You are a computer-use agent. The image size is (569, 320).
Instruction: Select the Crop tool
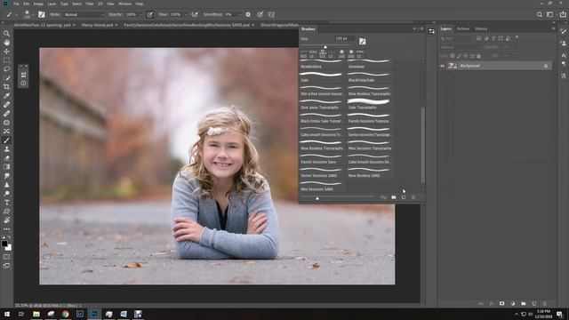pyautogui.click(x=6, y=87)
